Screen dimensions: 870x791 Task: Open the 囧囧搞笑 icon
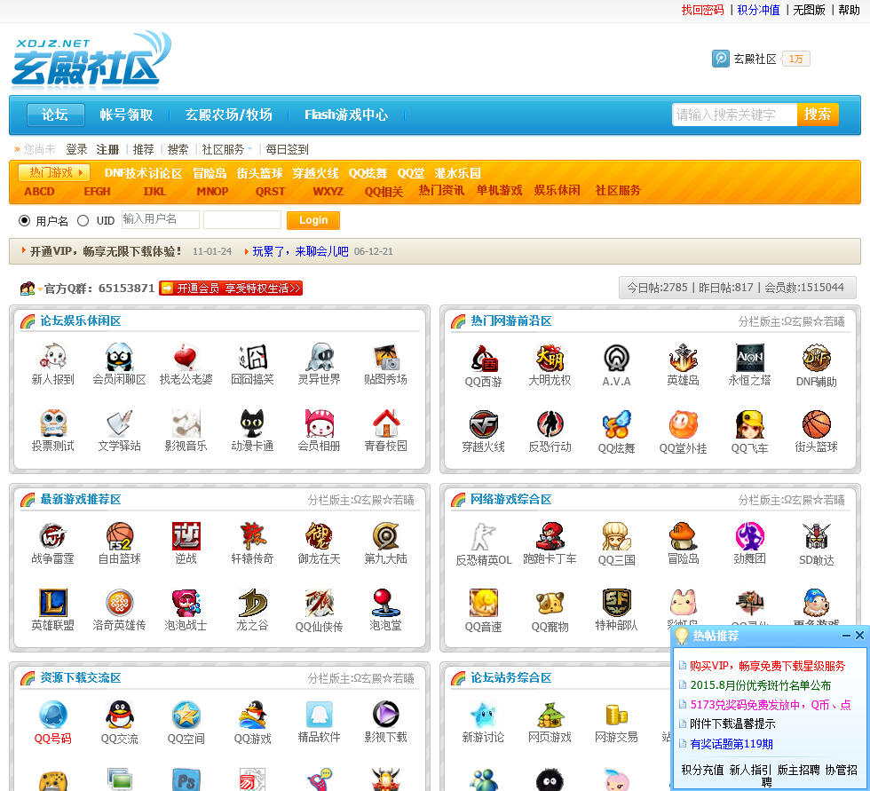[x=252, y=357]
